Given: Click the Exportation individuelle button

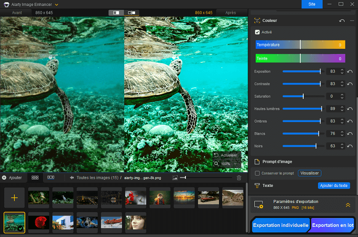Looking at the screenshot, I should tap(281, 225).
